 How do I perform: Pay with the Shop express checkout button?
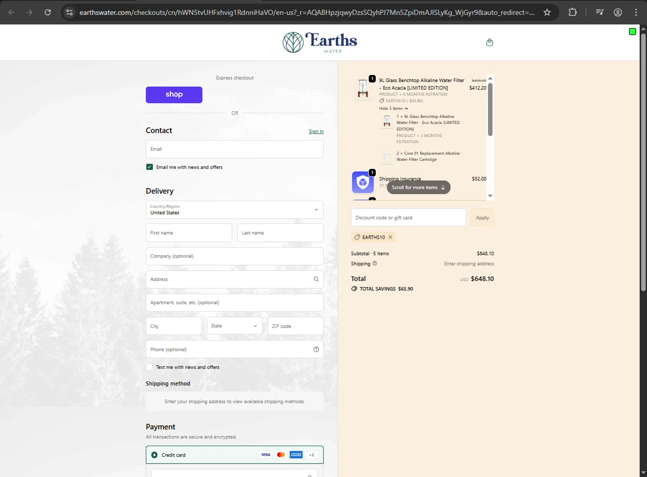click(174, 95)
